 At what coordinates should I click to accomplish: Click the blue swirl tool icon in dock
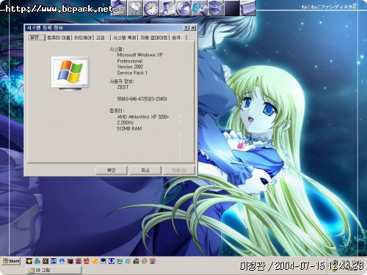(200, 8)
